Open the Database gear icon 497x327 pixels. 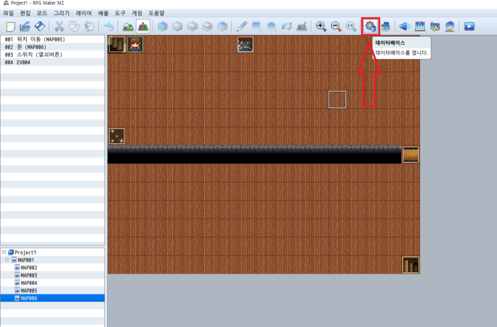[370, 26]
